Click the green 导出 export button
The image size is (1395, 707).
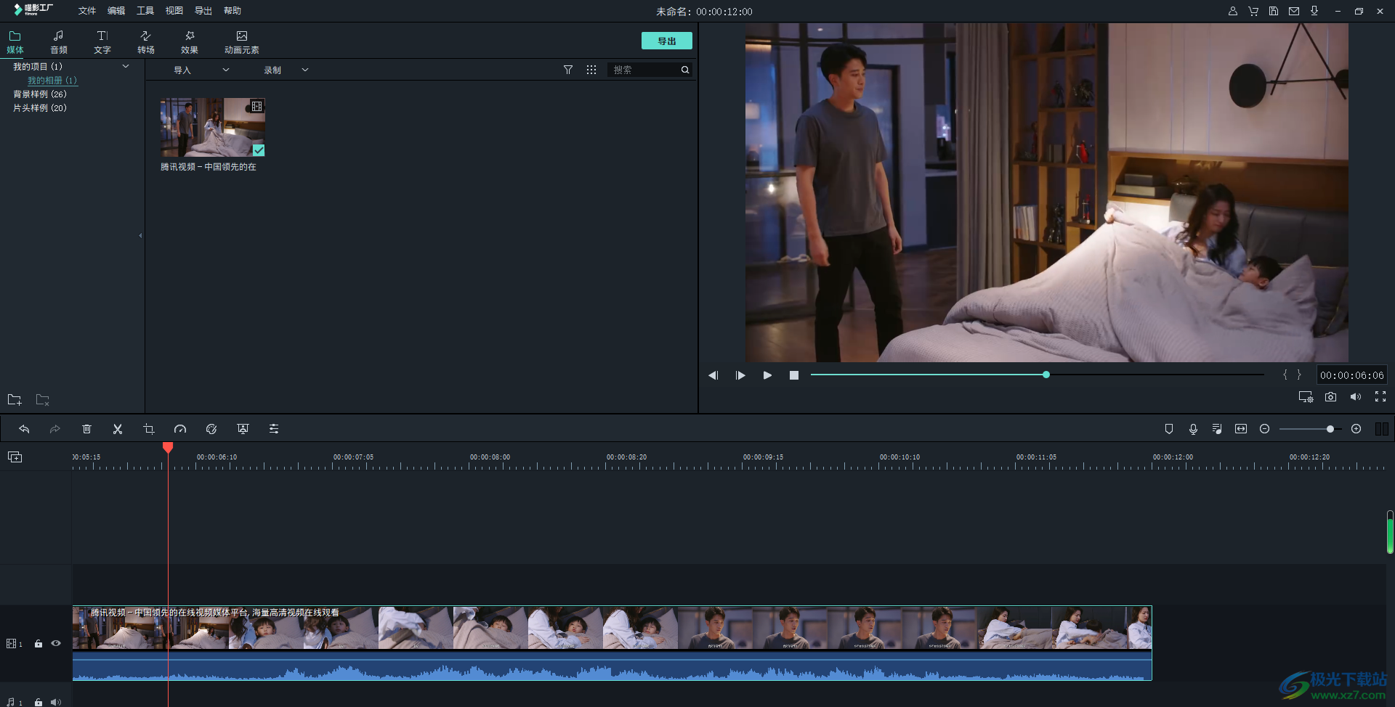click(x=666, y=41)
